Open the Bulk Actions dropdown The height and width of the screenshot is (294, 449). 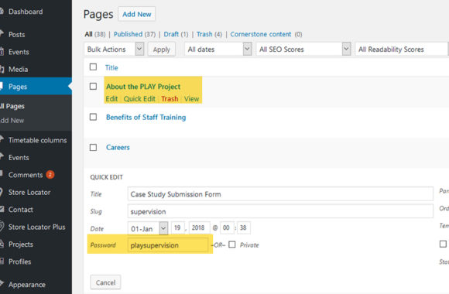(x=114, y=50)
